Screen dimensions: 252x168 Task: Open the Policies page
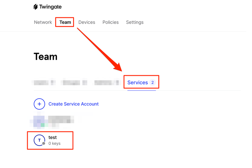pyautogui.click(x=111, y=22)
